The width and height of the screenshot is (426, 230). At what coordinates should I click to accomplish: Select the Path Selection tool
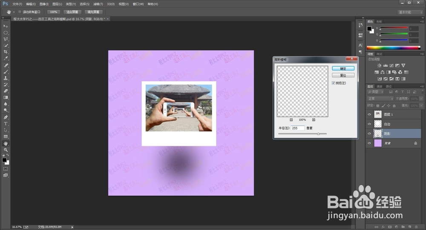click(6, 130)
